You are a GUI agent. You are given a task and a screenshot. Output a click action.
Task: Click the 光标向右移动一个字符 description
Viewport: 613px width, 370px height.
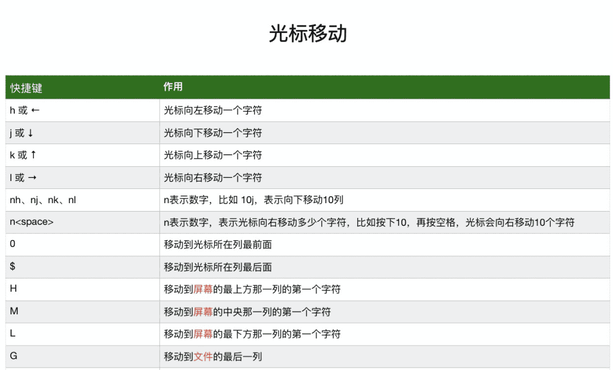click(213, 178)
